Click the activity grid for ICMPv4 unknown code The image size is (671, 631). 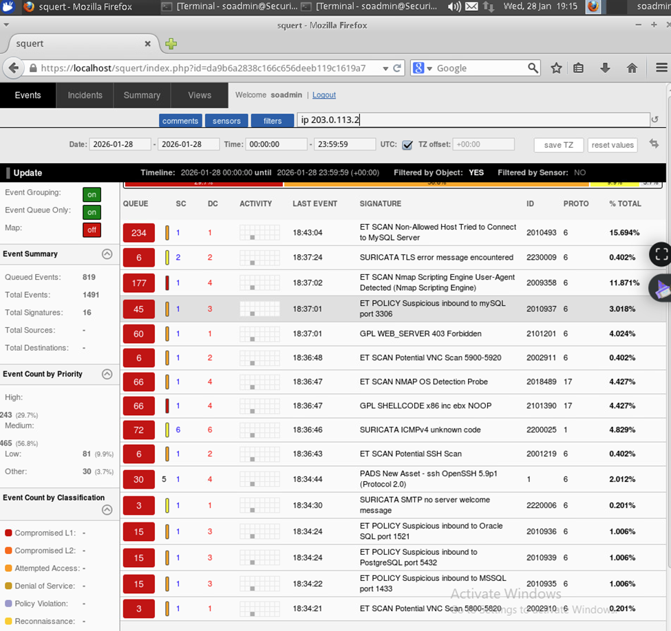click(259, 430)
